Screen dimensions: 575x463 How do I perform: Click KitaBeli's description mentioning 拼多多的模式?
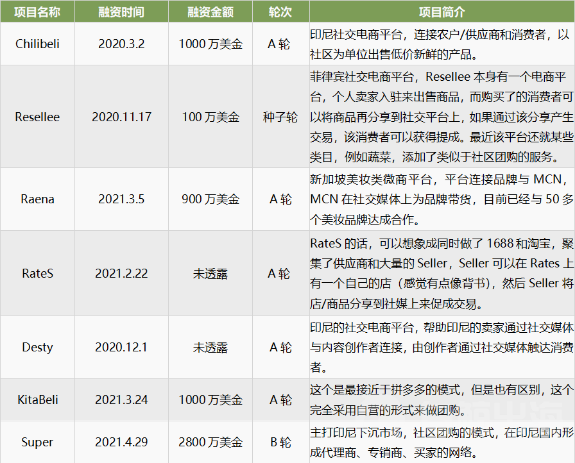442,400
